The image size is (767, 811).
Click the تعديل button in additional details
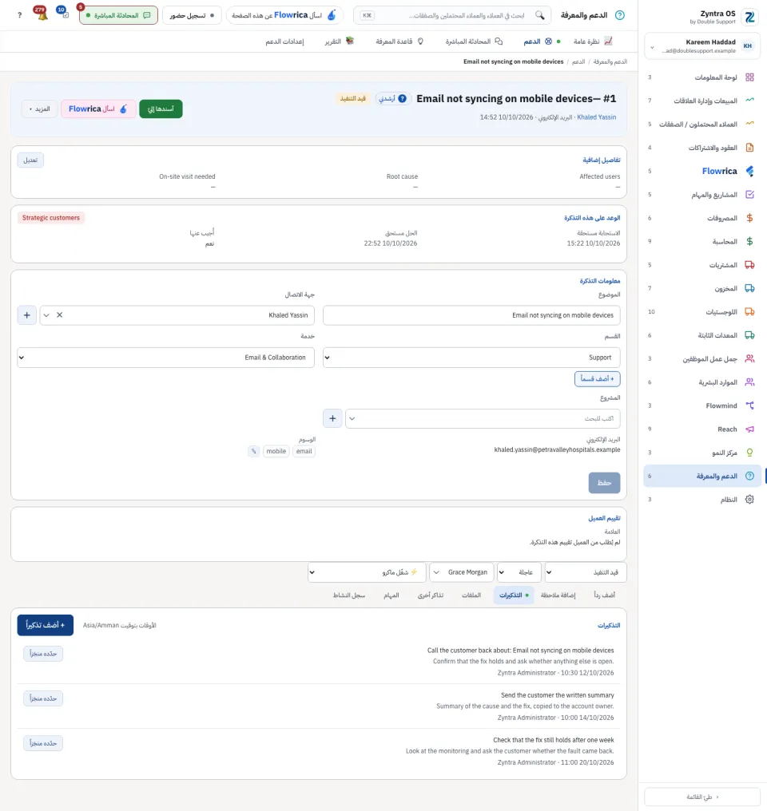(x=30, y=160)
